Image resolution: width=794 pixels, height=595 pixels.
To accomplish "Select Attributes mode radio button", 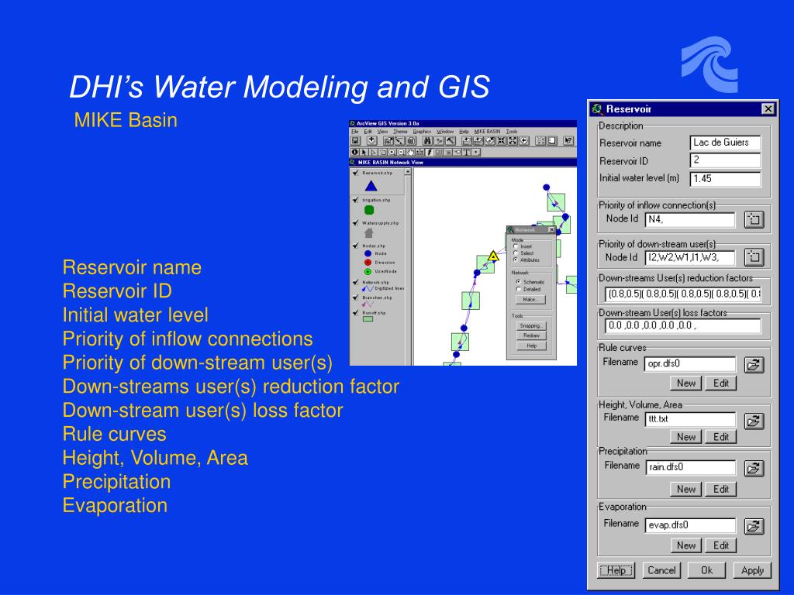I will 516,260.
